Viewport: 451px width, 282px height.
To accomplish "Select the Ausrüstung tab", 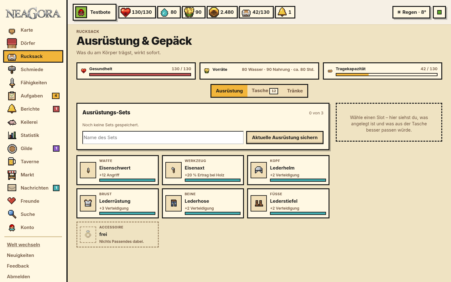I will (229, 91).
